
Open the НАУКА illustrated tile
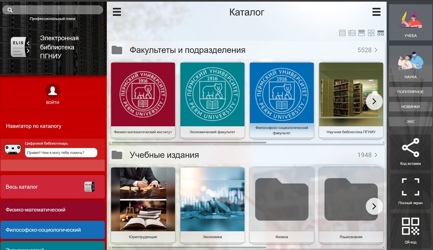[410, 63]
